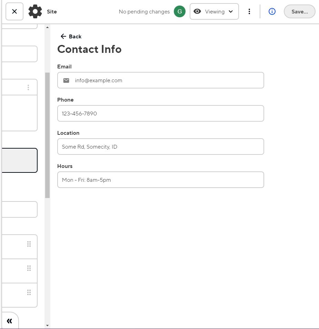Click the bottom drag handle in sidebar list

(x=29, y=292)
